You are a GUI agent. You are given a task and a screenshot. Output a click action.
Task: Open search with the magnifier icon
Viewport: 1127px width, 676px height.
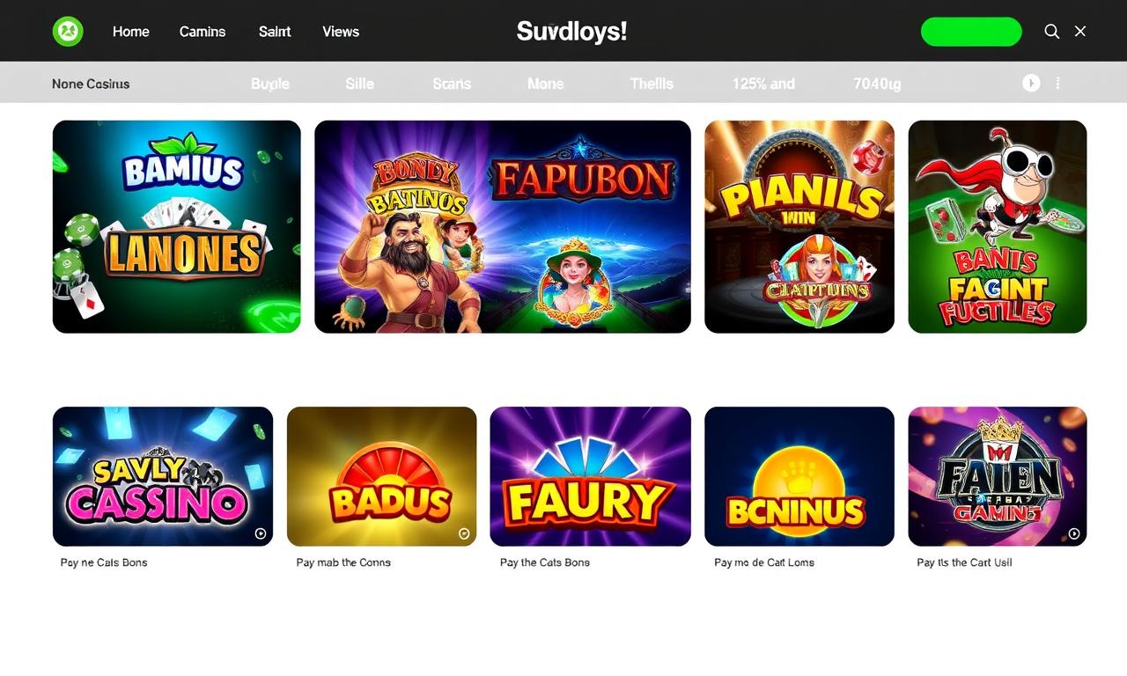tap(1051, 32)
